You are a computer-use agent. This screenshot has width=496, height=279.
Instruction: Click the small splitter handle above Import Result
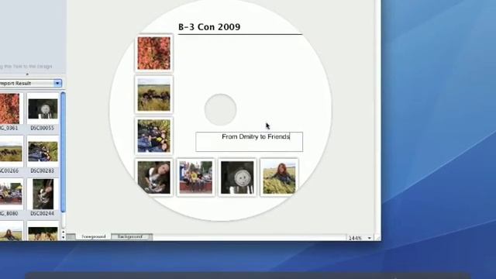pos(27,74)
